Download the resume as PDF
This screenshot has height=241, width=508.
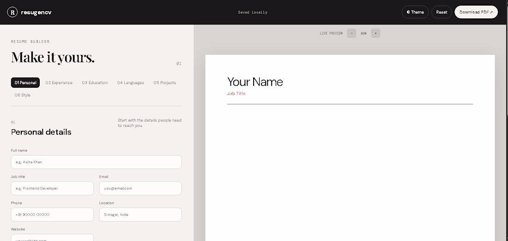click(476, 12)
